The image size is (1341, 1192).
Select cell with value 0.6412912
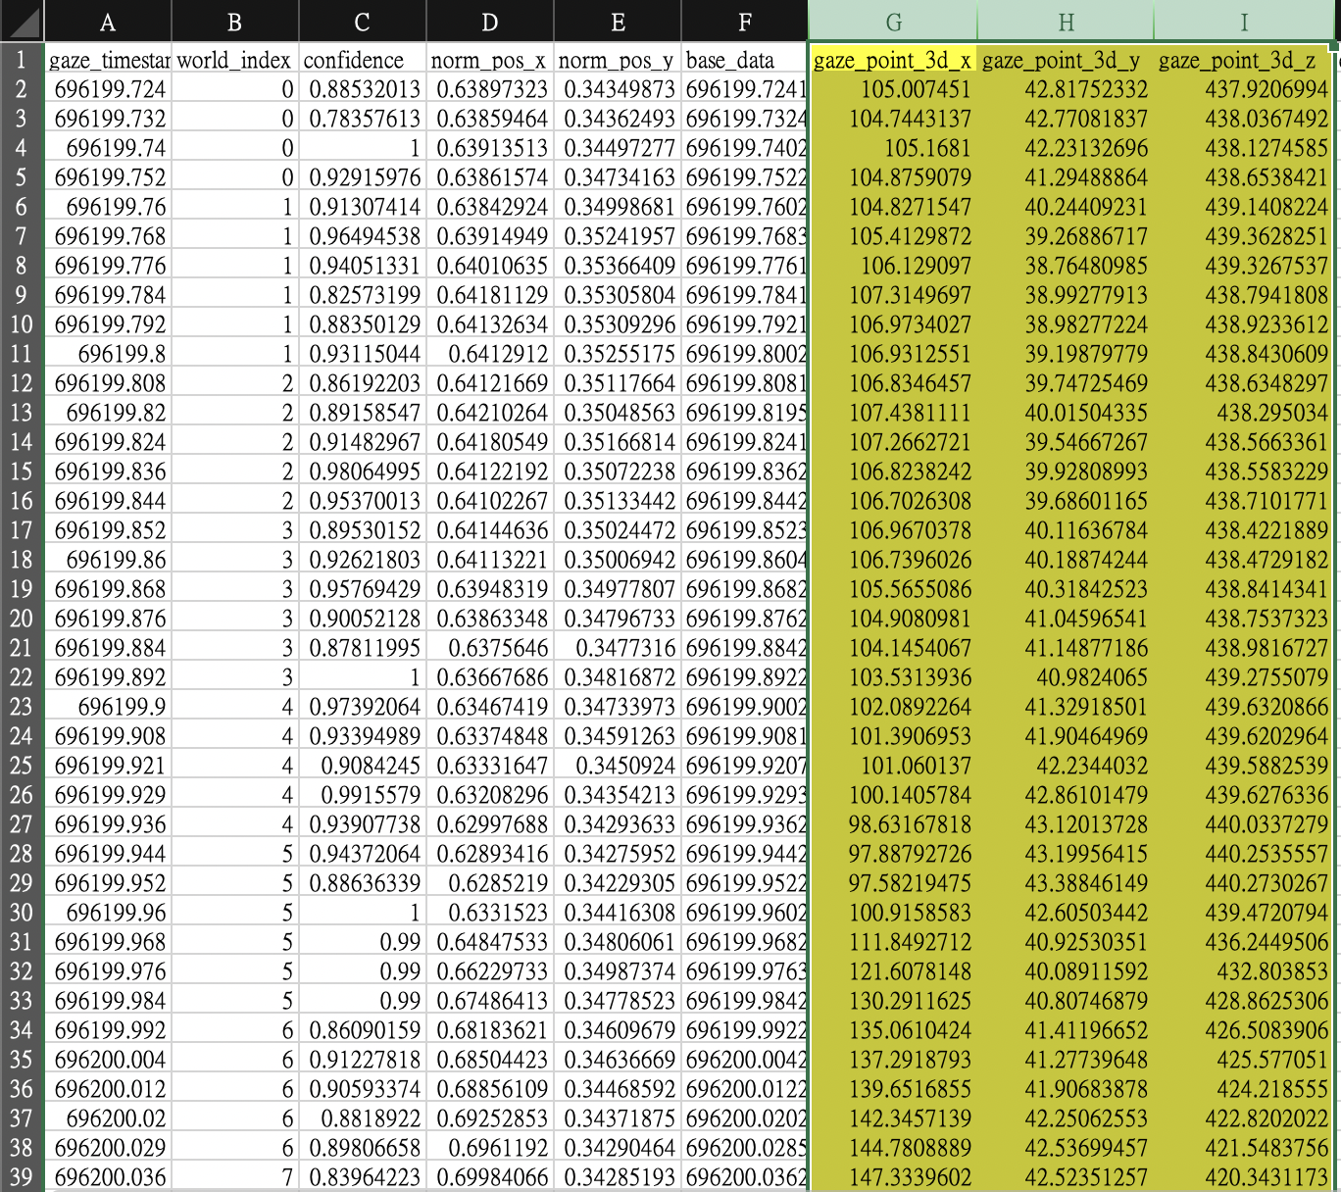tap(489, 354)
